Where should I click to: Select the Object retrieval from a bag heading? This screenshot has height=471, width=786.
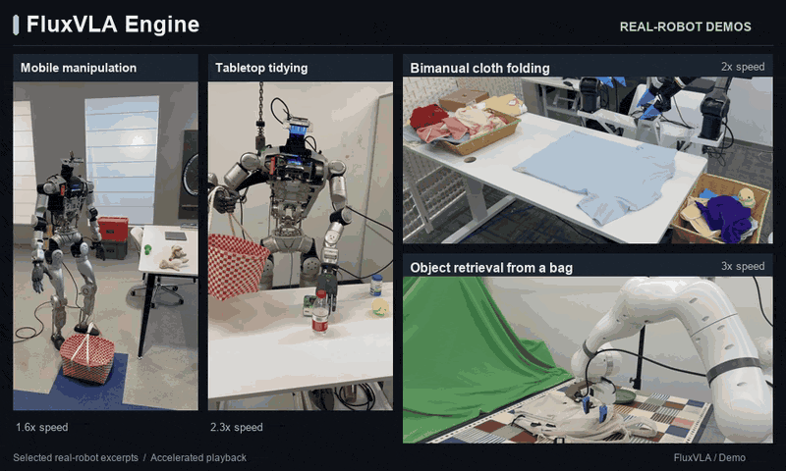(x=491, y=268)
